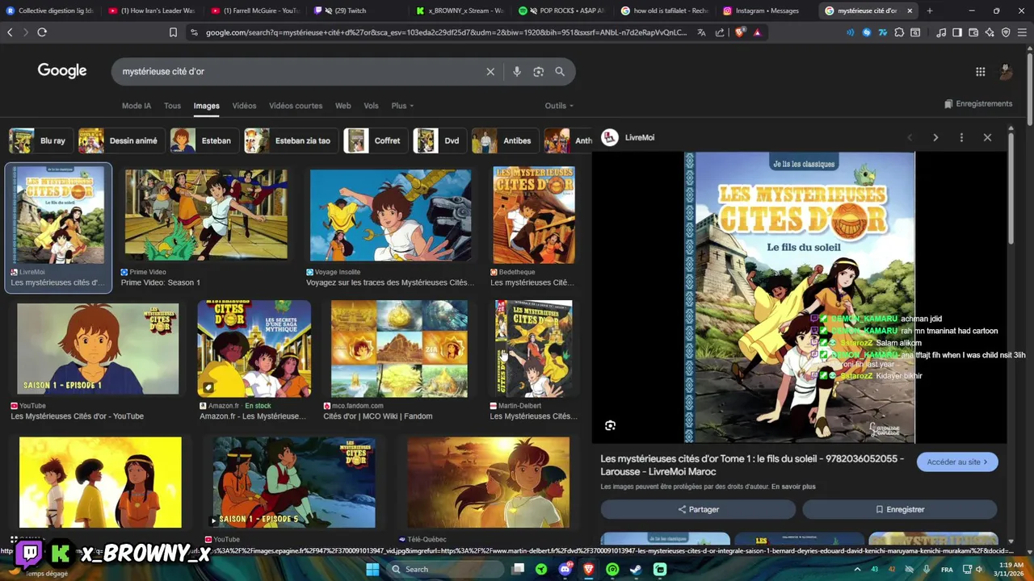This screenshot has width=1034, height=581.
Task: Reload the page
Action: [42, 32]
